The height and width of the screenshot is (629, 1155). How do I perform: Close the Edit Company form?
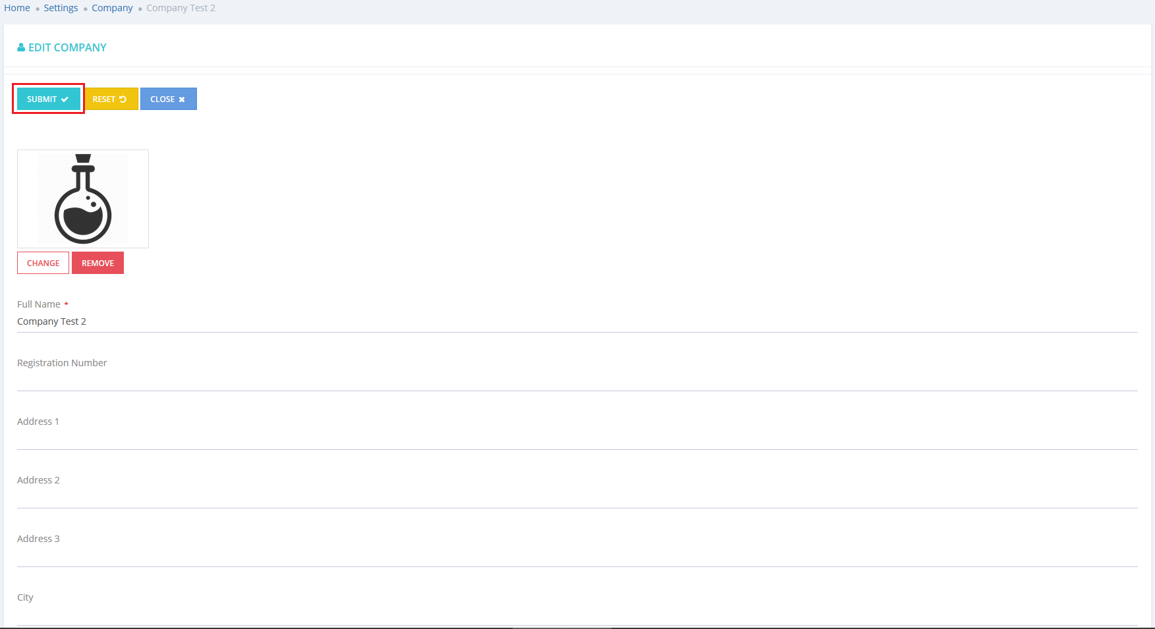tap(168, 99)
